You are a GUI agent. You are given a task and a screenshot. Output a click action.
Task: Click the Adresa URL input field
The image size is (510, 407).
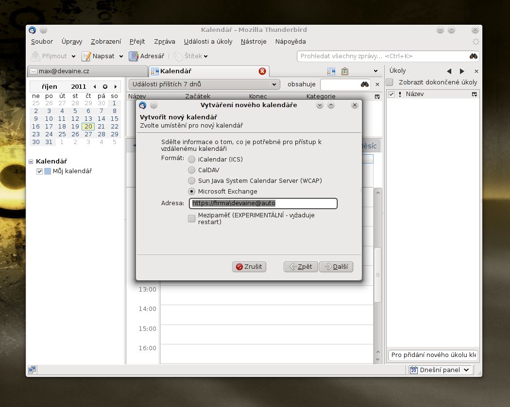263,203
